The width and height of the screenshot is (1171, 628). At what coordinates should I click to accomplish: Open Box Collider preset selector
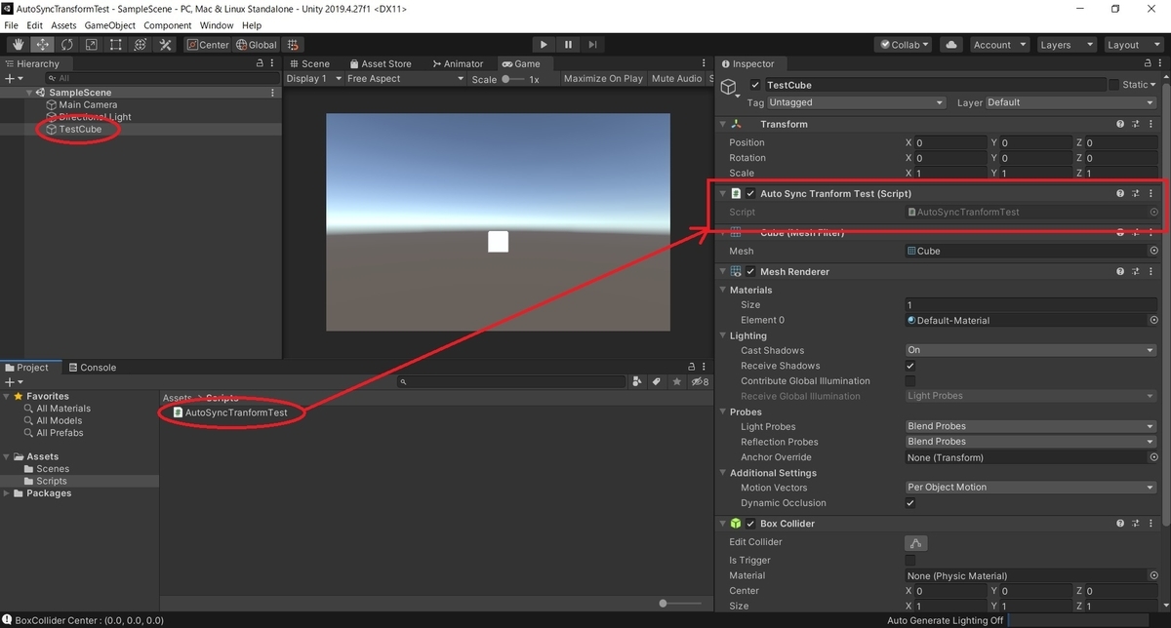(x=1136, y=524)
